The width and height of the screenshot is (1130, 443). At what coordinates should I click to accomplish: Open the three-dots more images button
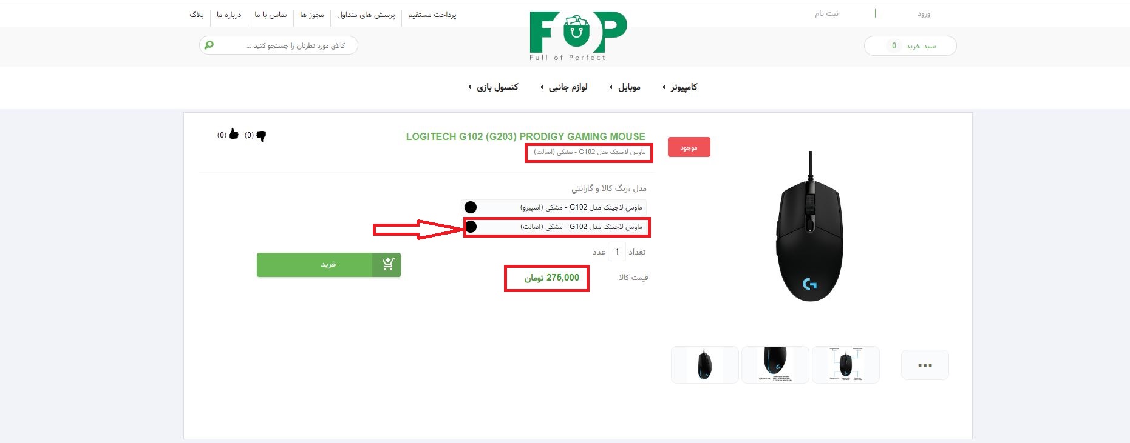(x=925, y=365)
